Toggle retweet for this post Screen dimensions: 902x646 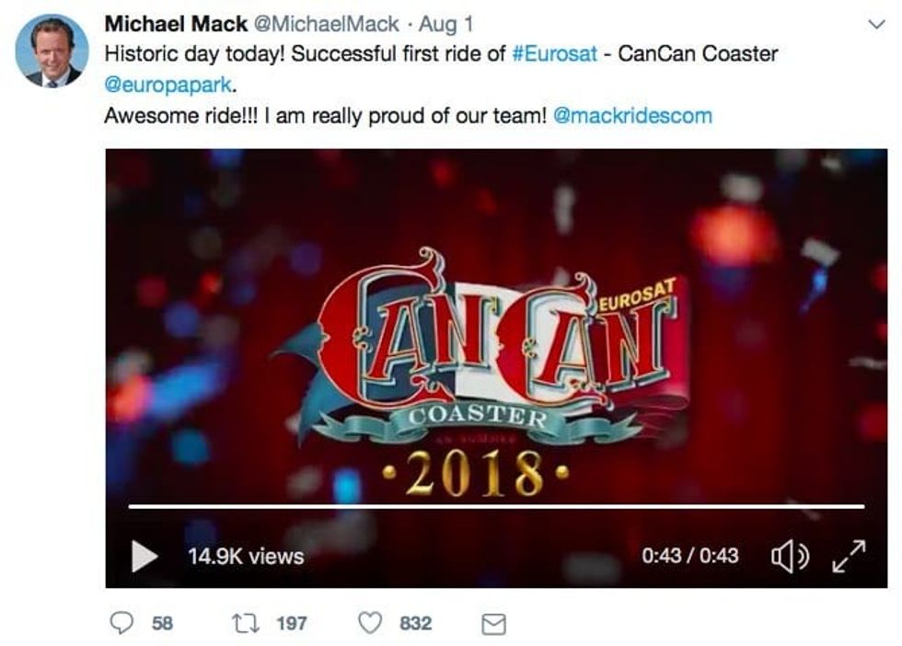[243, 622]
